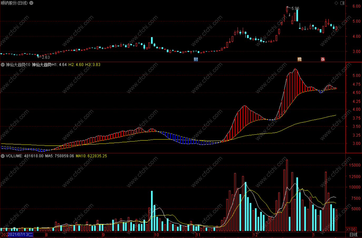Open the 日线 period selector at bottom right

click(353, 235)
